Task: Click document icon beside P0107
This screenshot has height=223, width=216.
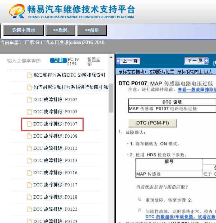Action: click(x=29, y=124)
